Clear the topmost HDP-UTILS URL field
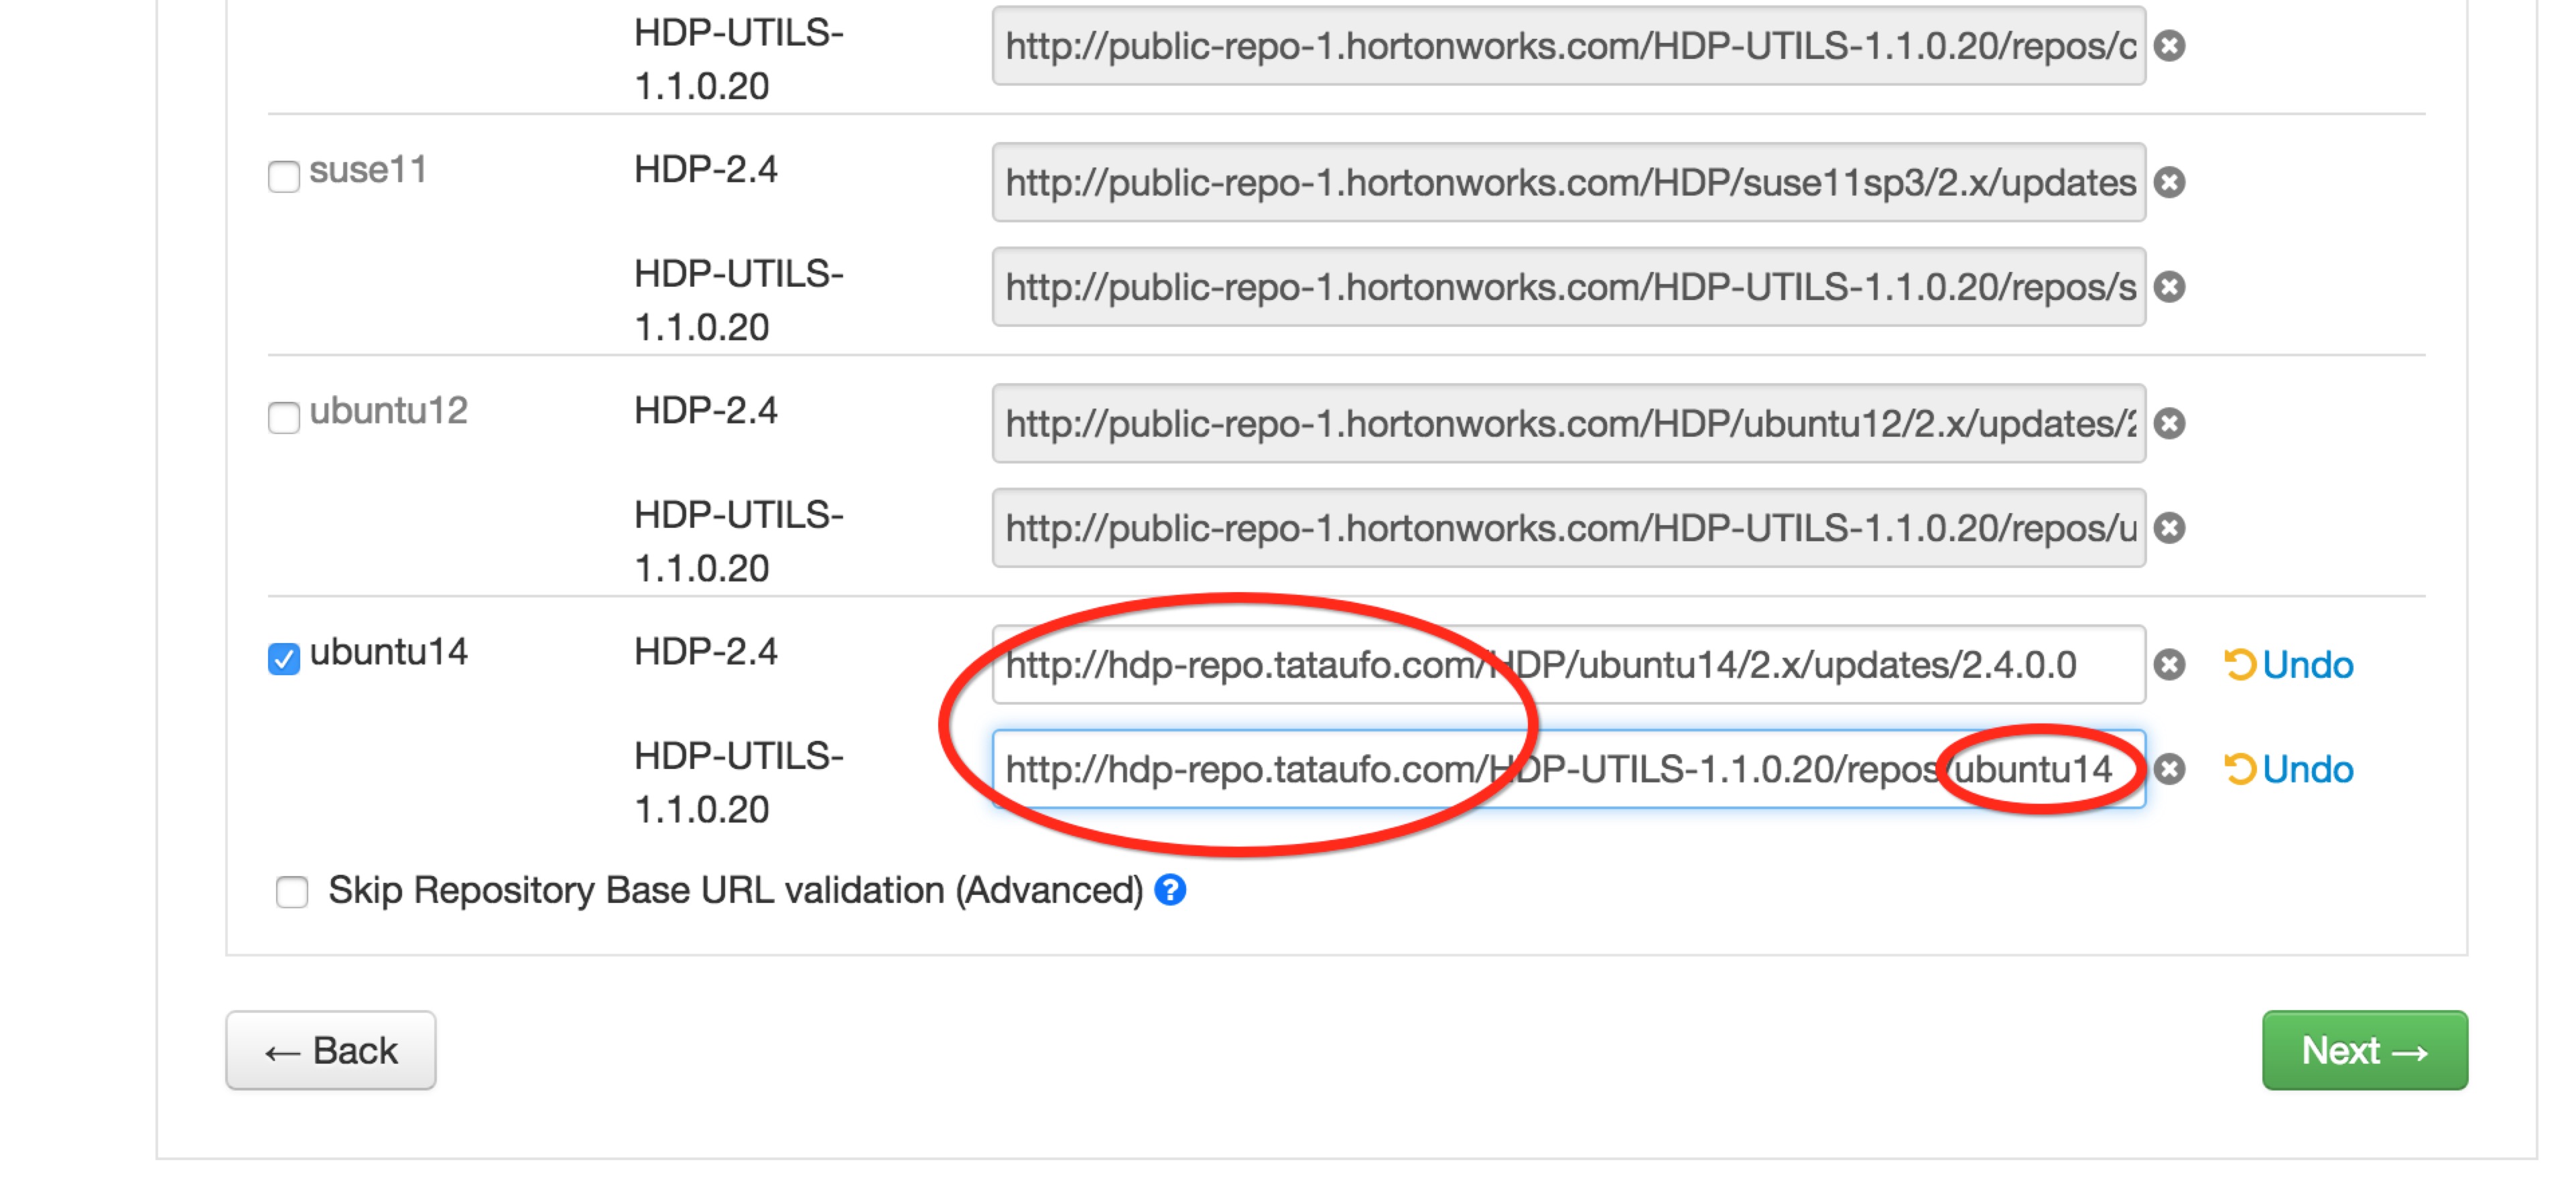 point(2169,46)
